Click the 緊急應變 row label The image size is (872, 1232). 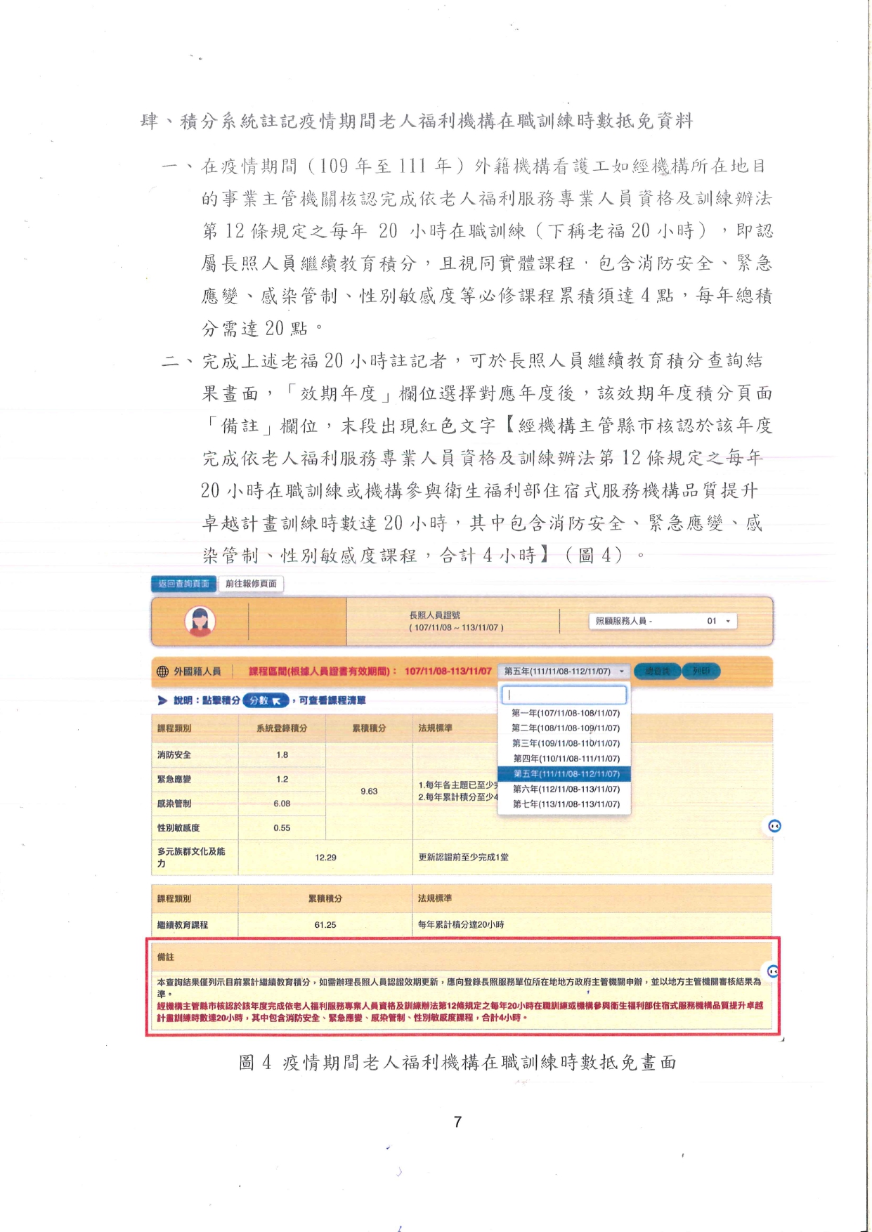[x=174, y=779]
